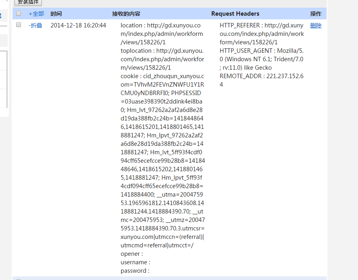358x280 pixels.
Task: Click the 'xunyou.com|utmccn=(referral)|' line
Action: tap(162, 237)
